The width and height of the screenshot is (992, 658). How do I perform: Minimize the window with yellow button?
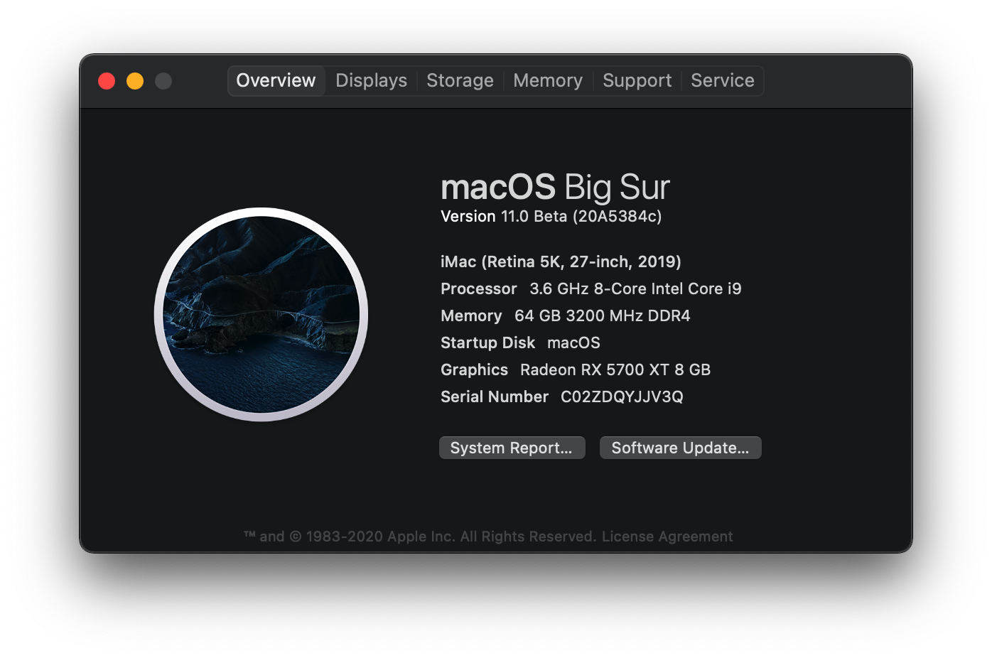[135, 81]
